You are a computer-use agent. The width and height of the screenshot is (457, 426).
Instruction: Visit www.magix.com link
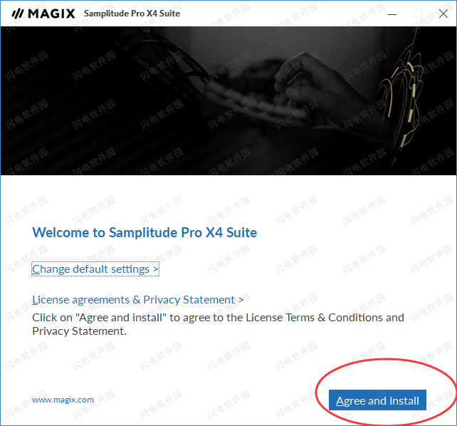coord(63,400)
